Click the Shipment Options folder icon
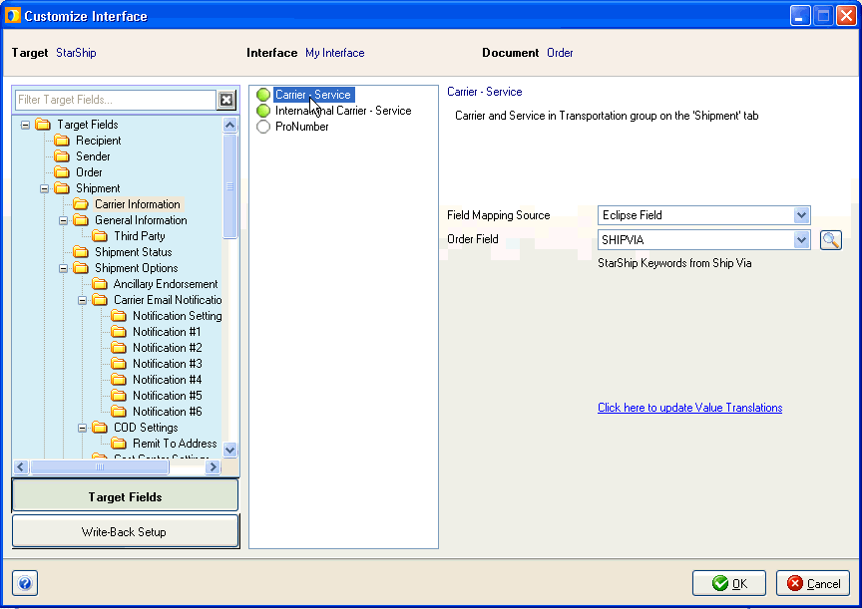 click(x=81, y=268)
